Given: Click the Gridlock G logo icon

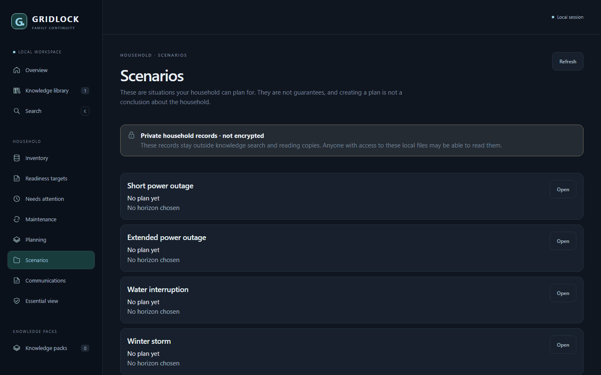Looking at the screenshot, I should 19,21.
